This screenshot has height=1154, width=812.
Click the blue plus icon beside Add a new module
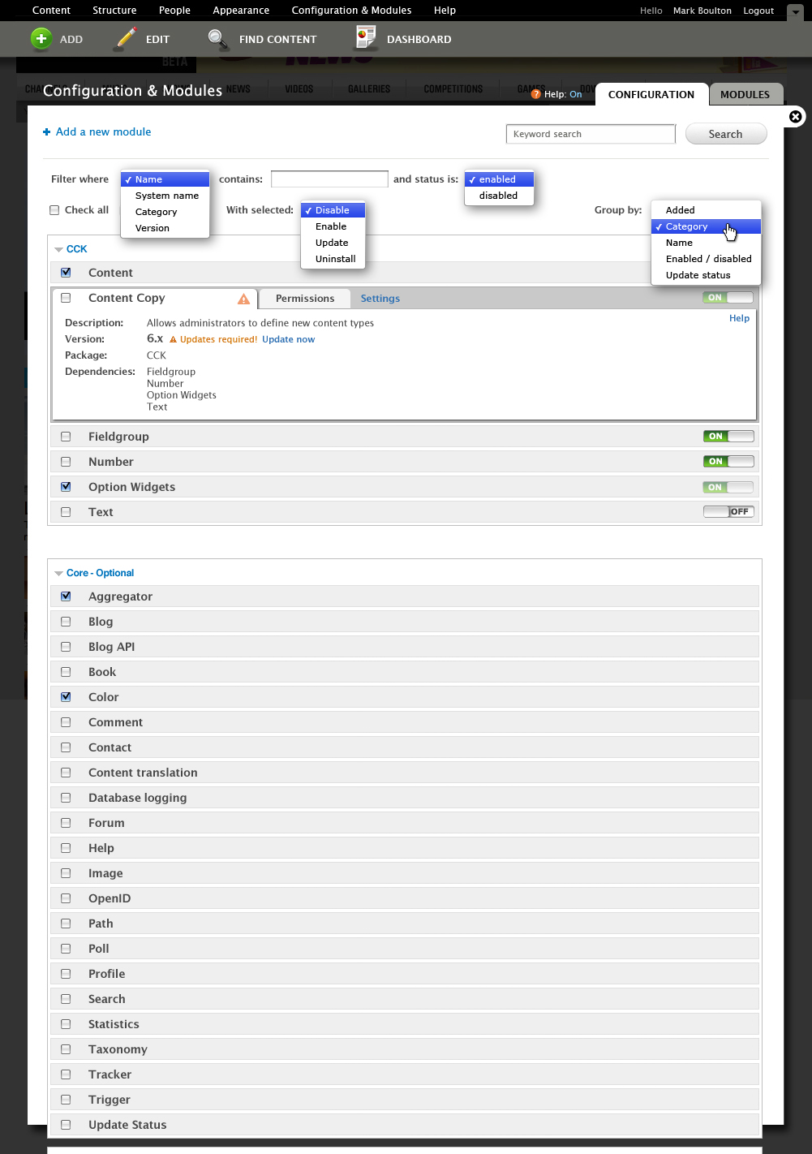[46, 131]
